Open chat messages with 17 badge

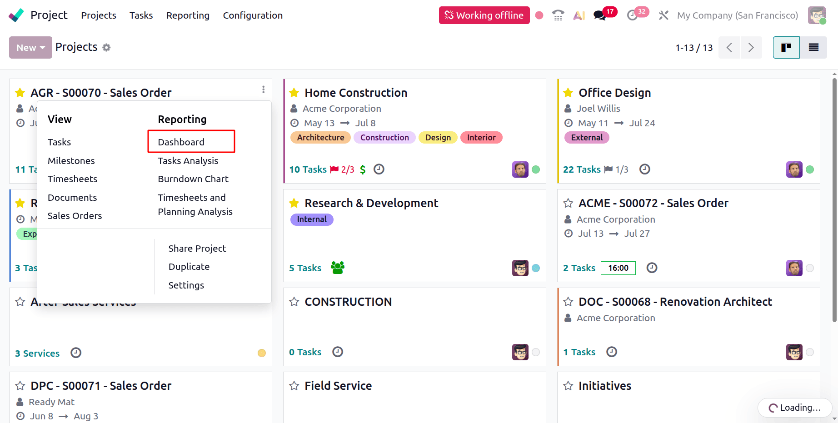[600, 15]
